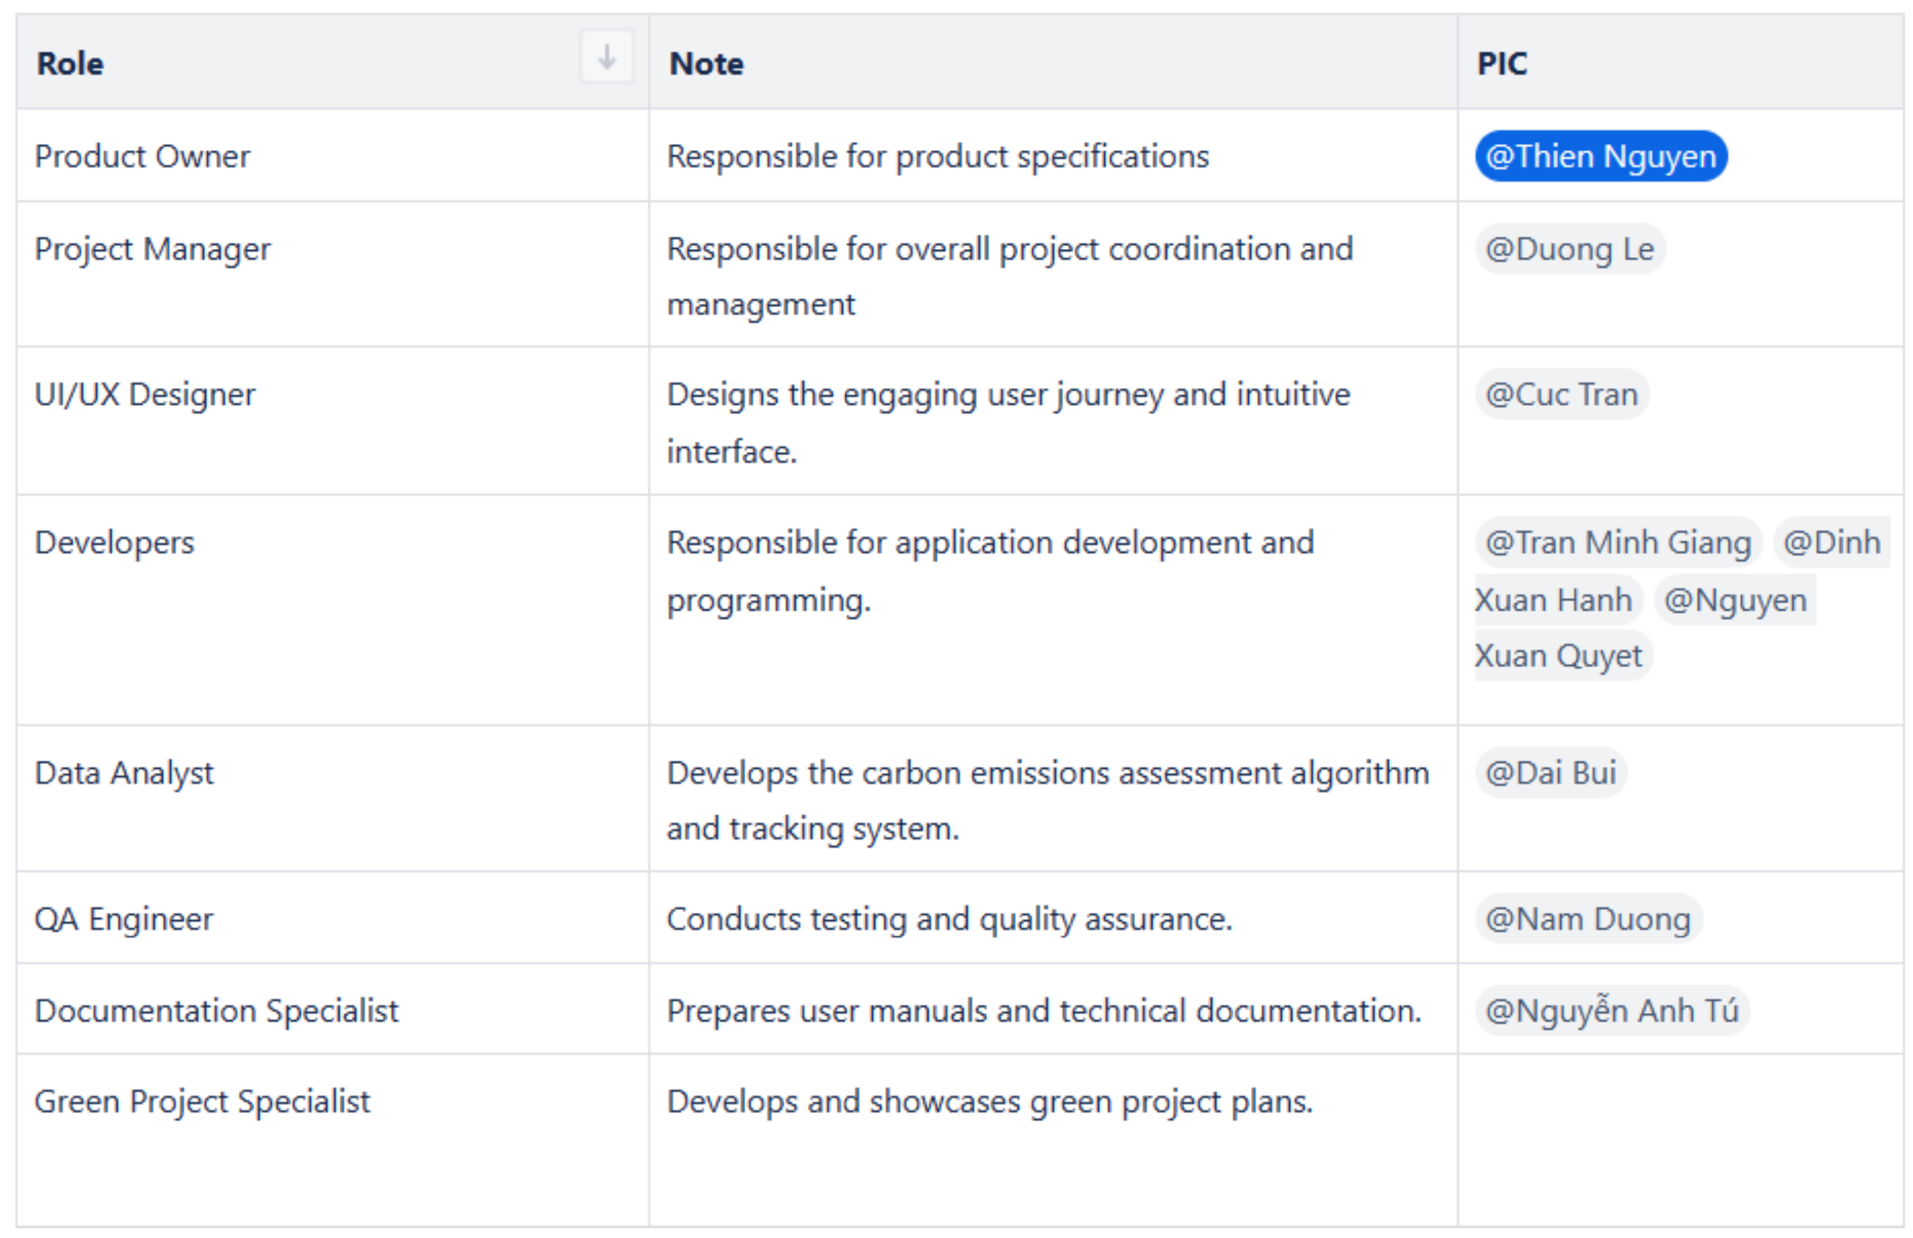
Task: Click the @Nguyễn Anh Tú mention
Action: point(1612,1011)
